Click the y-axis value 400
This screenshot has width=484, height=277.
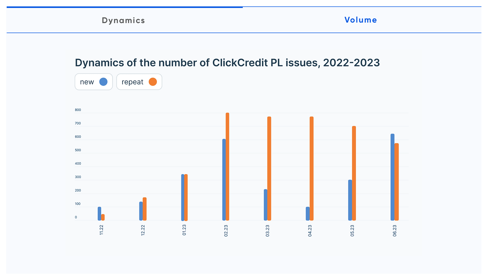click(78, 164)
